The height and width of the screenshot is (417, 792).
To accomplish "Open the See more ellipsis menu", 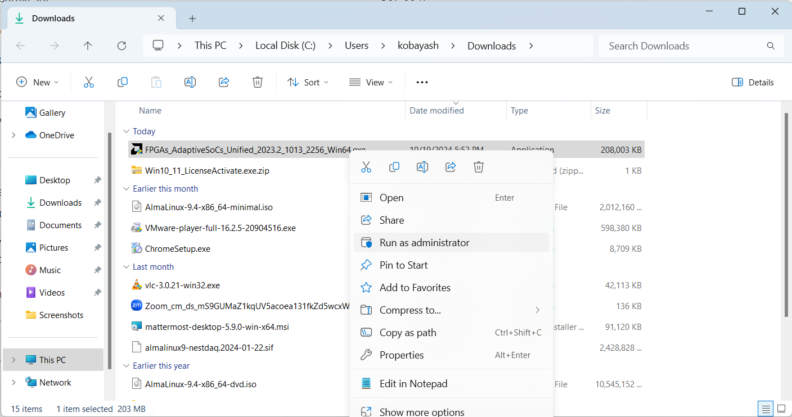I will click(x=422, y=82).
